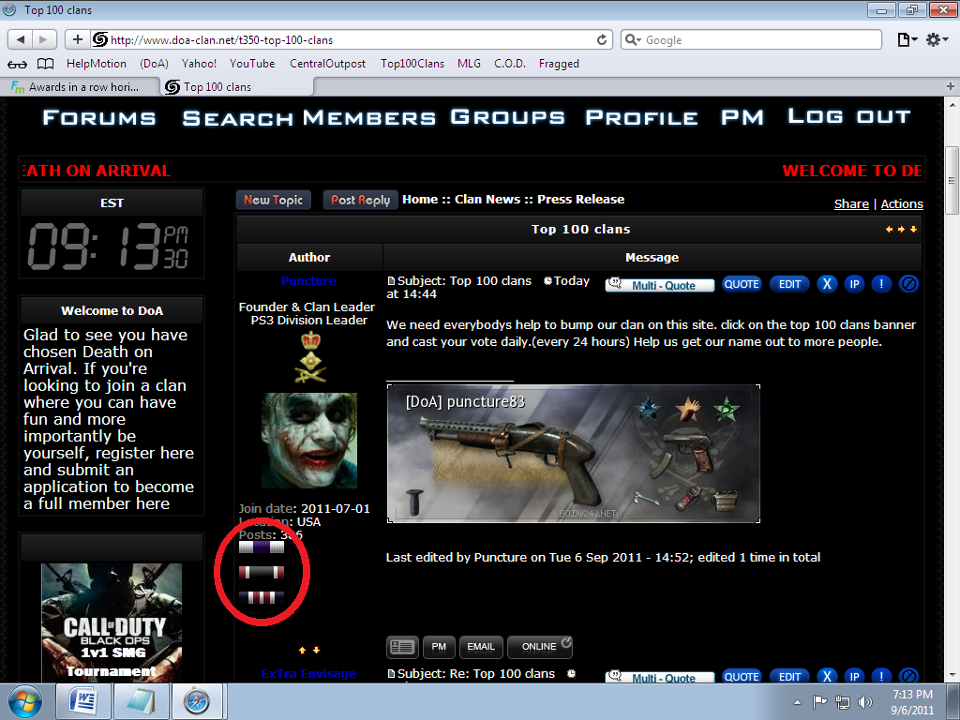
Task: Open the HelpMotion bookmark
Action: (x=97, y=64)
